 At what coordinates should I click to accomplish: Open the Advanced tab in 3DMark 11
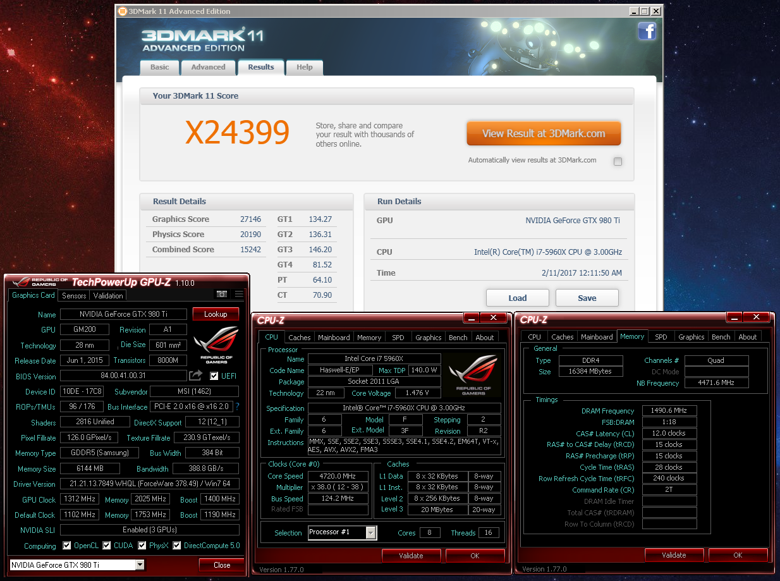tap(208, 67)
